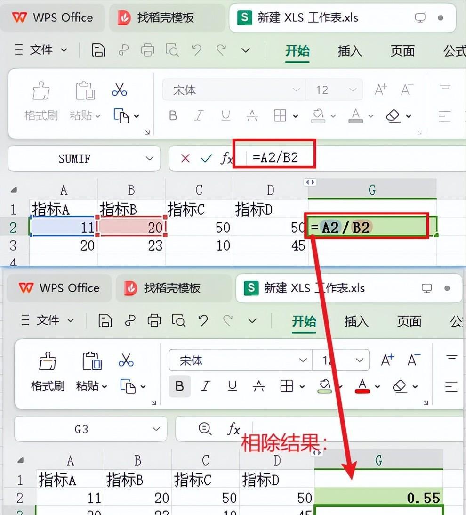Viewport: 466px width, 515px height.
Task: Click fill color bucket in bottom window
Action: [x=325, y=386]
